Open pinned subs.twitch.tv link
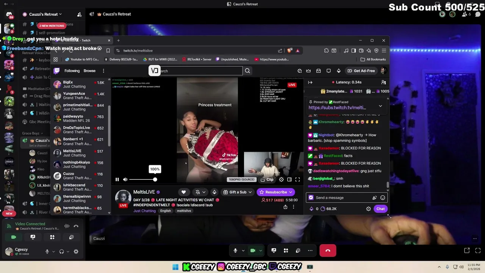The image size is (485, 273). point(337,108)
